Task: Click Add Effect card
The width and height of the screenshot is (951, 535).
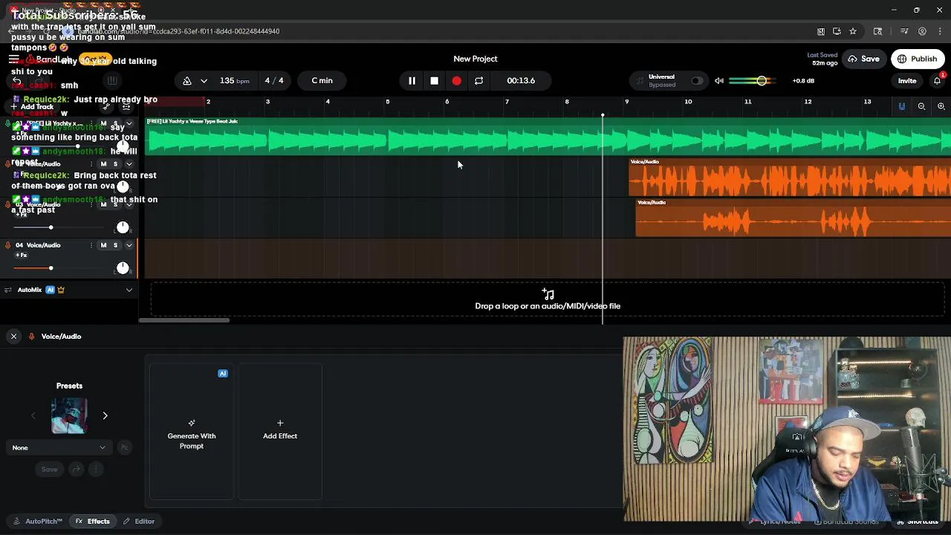Action: tap(280, 432)
